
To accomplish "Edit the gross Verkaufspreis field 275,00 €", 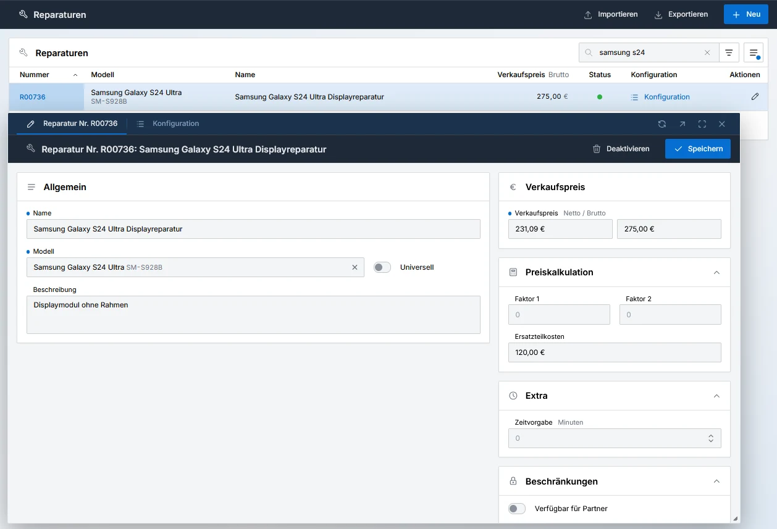I will pyautogui.click(x=669, y=229).
